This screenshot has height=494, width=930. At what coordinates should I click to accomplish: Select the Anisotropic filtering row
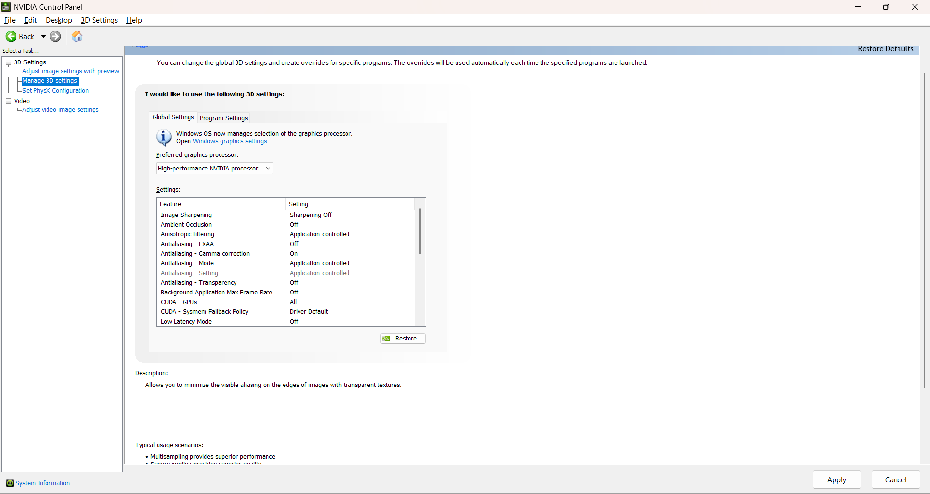[x=286, y=234]
